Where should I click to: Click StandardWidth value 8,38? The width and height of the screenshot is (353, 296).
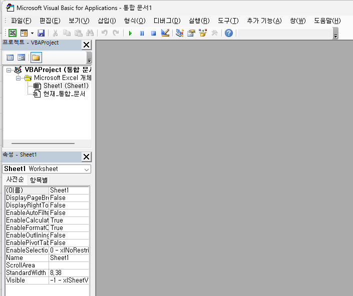tap(69, 273)
